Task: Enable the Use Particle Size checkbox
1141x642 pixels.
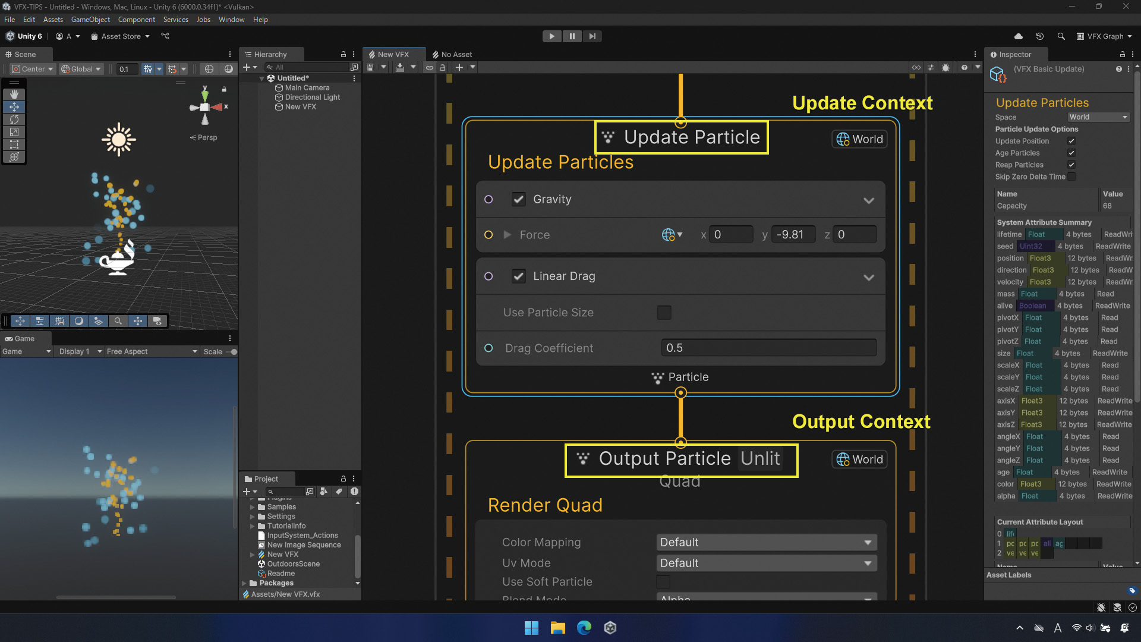Action: [664, 313]
